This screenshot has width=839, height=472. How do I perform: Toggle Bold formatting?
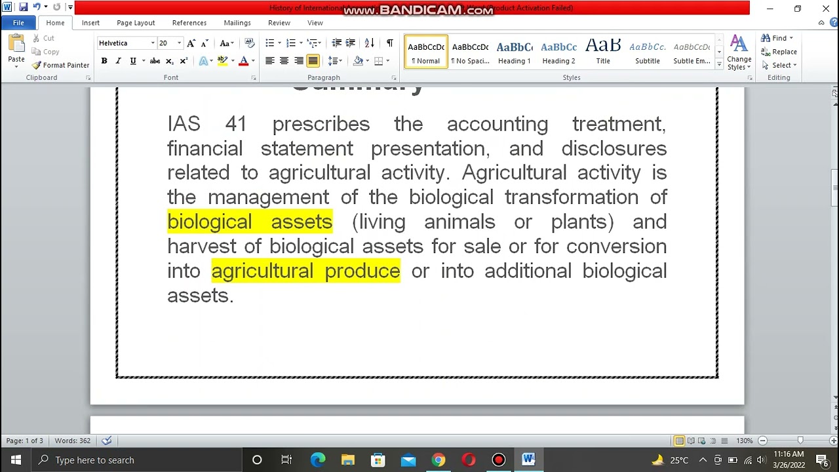(x=104, y=61)
